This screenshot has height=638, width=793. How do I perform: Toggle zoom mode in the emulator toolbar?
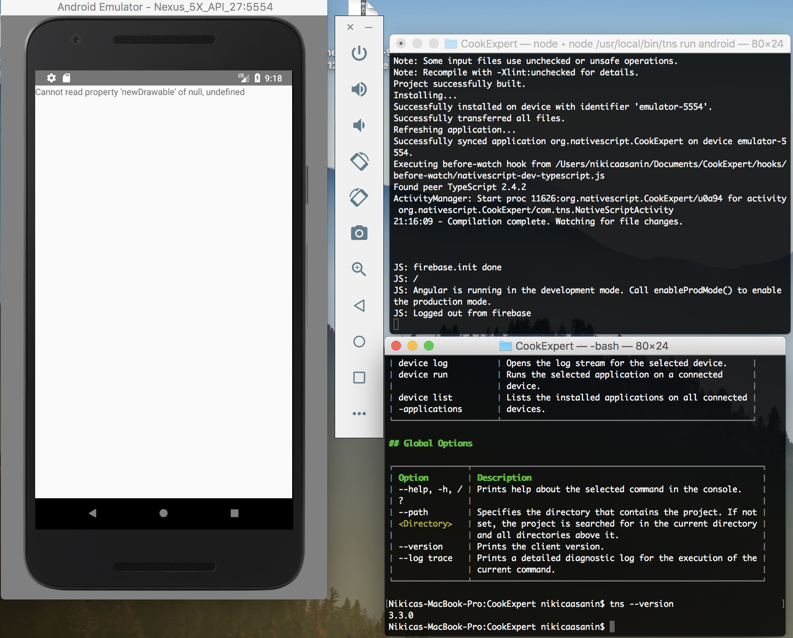pos(359,269)
